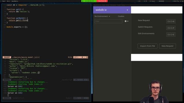Screen dimensions: 184x103
Task: Open the Application menu in Insomnia
Action: click(x=97, y=5)
